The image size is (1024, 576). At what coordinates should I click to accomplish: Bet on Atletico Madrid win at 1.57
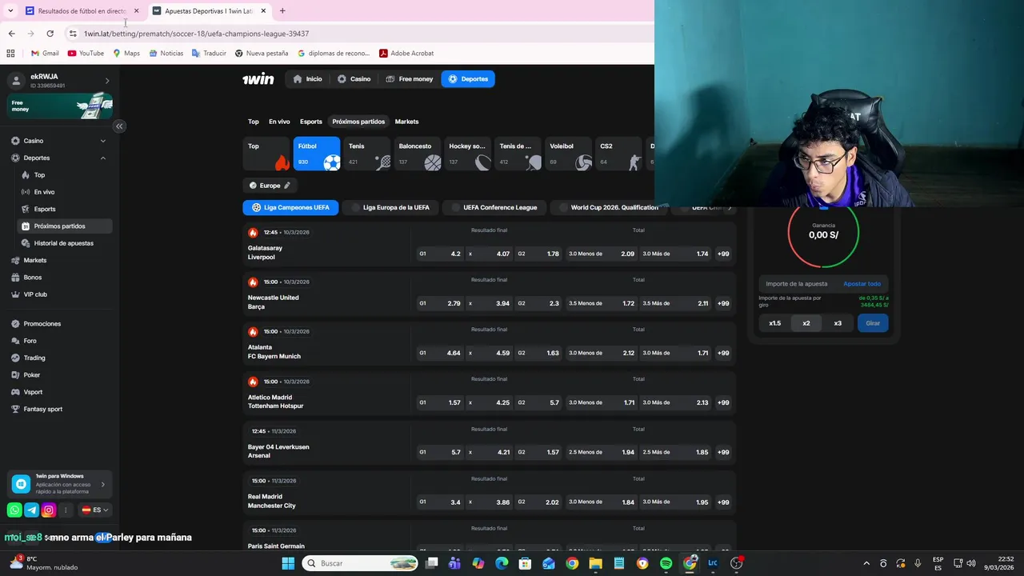point(441,402)
